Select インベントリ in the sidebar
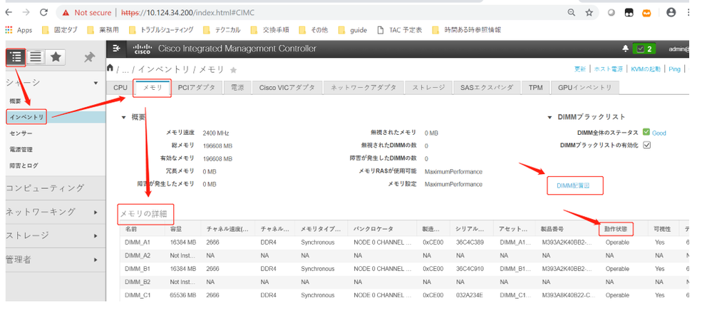Image resolution: width=712 pixels, height=311 pixels. pos(26,117)
